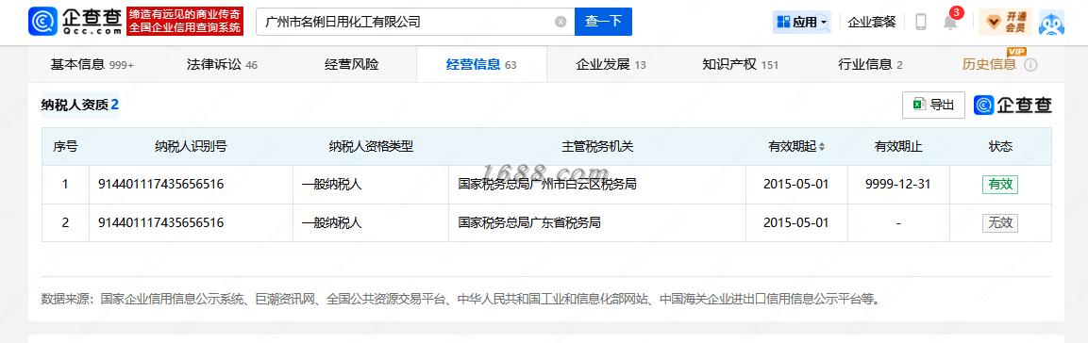Click the red slogan banner beside logo
Screen dimensions: 1088x343
pyautogui.click(x=185, y=22)
